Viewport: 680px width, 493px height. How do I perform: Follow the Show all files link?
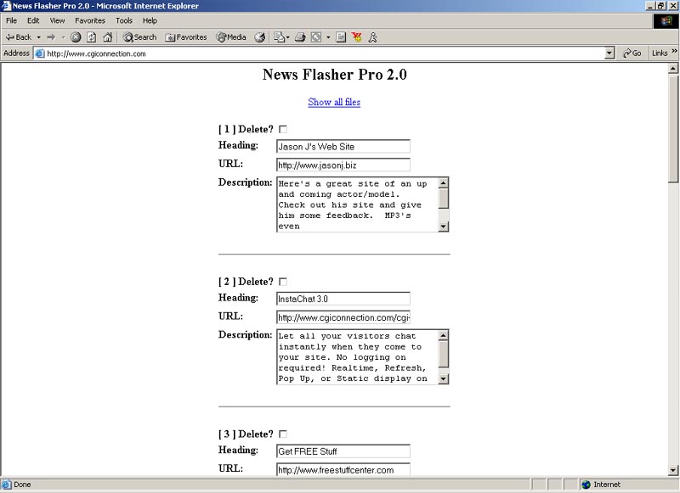(x=334, y=102)
